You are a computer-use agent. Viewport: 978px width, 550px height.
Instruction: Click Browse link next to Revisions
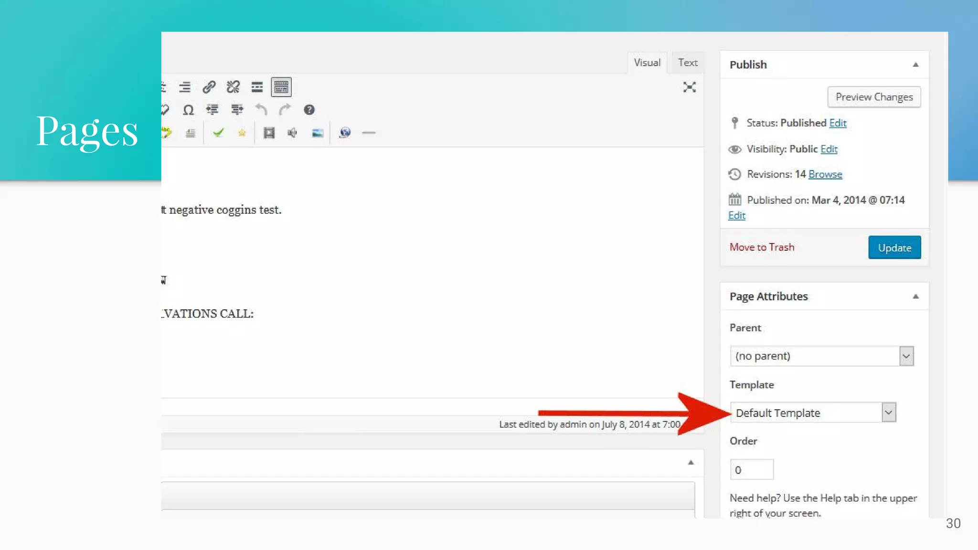pyautogui.click(x=825, y=174)
